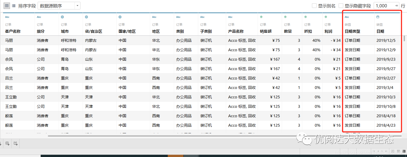Select the 销售额 column header
407x157 pixels.
click(266, 31)
